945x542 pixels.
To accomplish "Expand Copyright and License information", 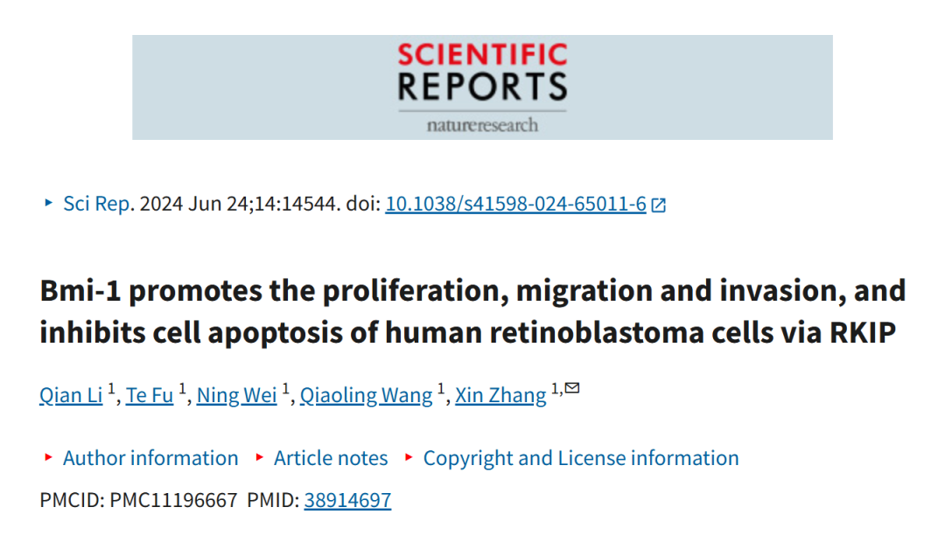I will 581,458.
